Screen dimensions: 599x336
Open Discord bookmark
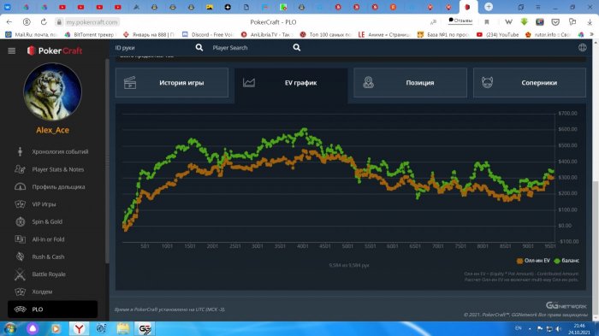pyautogui.click(x=207, y=34)
